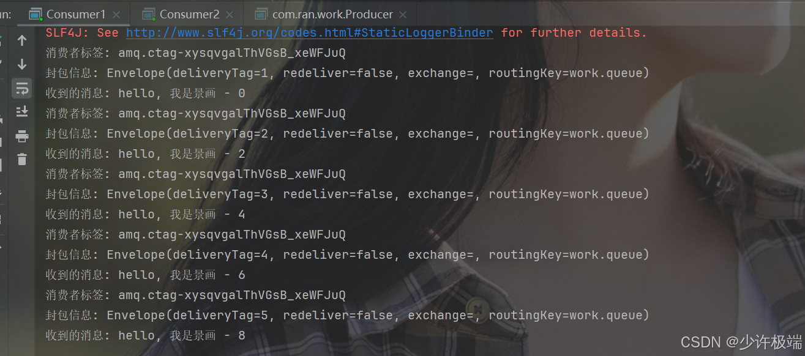Click the received message line ending in 8
The image size is (805, 356).
[x=145, y=336]
